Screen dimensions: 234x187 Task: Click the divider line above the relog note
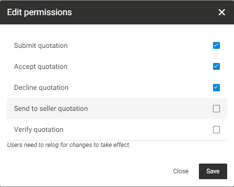(117, 140)
